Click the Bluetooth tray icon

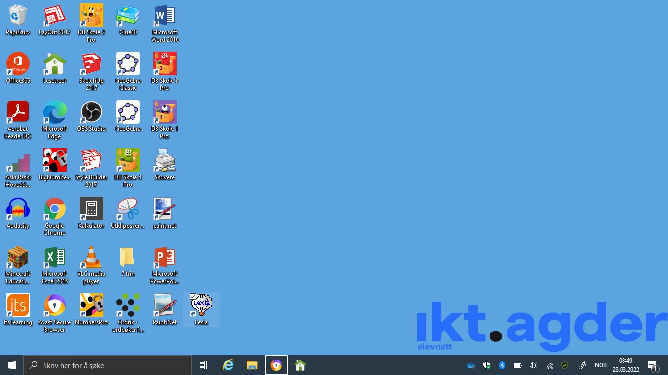(x=502, y=365)
